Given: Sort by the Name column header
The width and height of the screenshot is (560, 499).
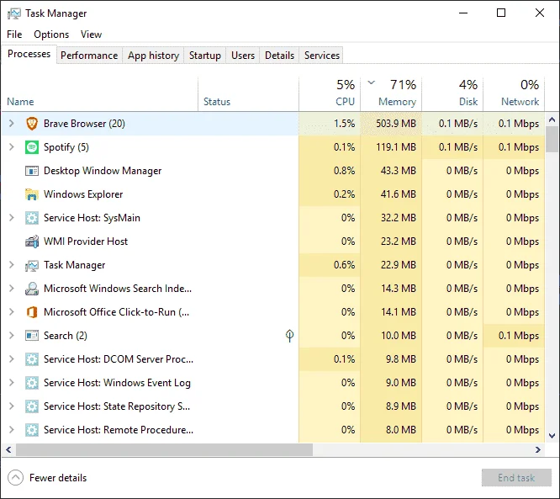Looking at the screenshot, I should coord(100,94).
